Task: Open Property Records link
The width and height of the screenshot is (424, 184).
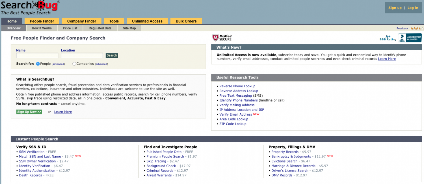Action: pos(285,152)
